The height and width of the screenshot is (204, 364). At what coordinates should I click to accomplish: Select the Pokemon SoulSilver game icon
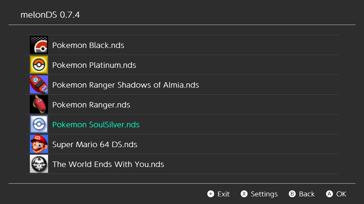coord(39,124)
